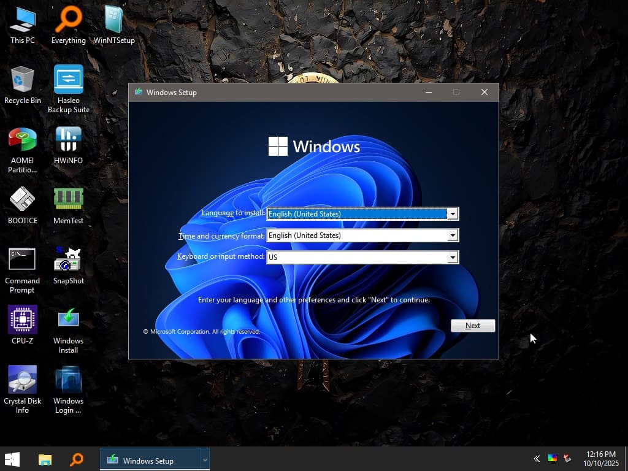Open the Time and currency format dropdown
This screenshot has height=471, width=628.
point(452,235)
